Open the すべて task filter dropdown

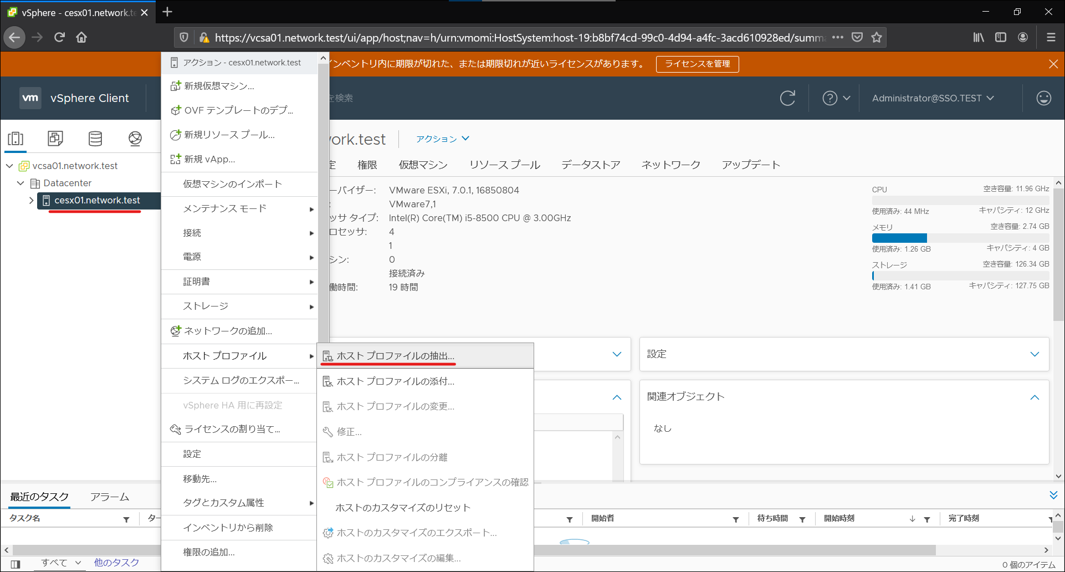click(61, 563)
